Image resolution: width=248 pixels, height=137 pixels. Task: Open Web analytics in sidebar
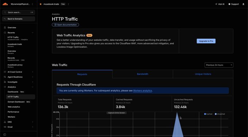[14, 107]
